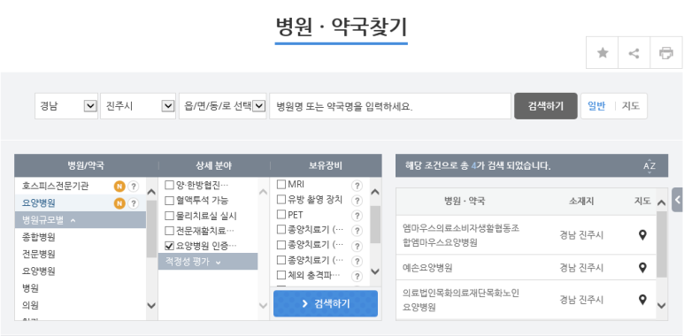The image size is (684, 336).
Task: Check the 체외 충격파 checkbox
Action: pos(281,275)
